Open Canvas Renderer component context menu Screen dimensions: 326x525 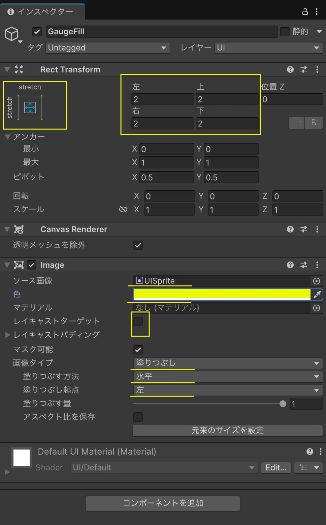tap(317, 229)
